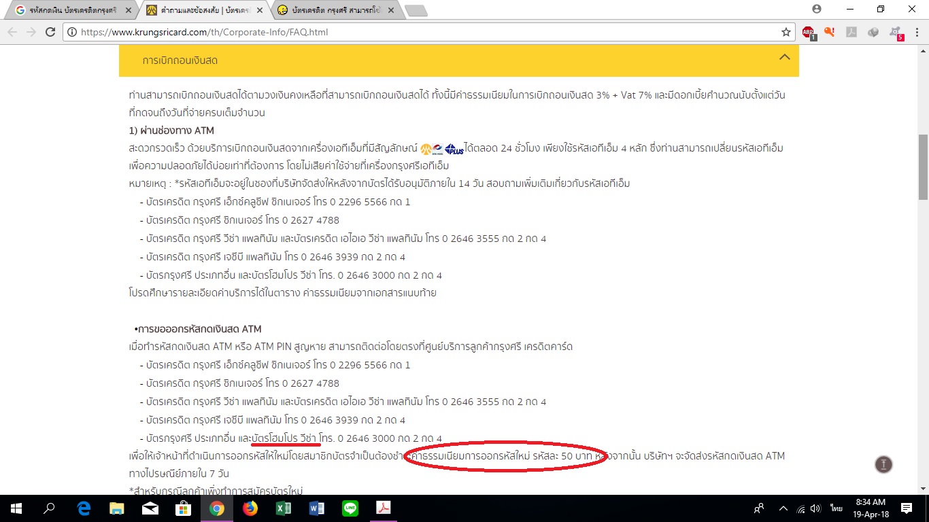Image resolution: width=929 pixels, height=522 pixels.
Task: Open Windows taskbar search
Action: [49, 508]
